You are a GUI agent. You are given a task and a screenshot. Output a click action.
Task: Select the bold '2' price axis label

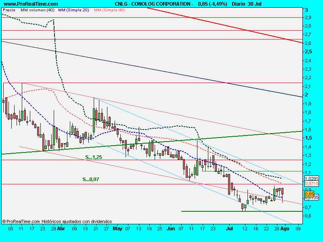click(x=306, y=95)
